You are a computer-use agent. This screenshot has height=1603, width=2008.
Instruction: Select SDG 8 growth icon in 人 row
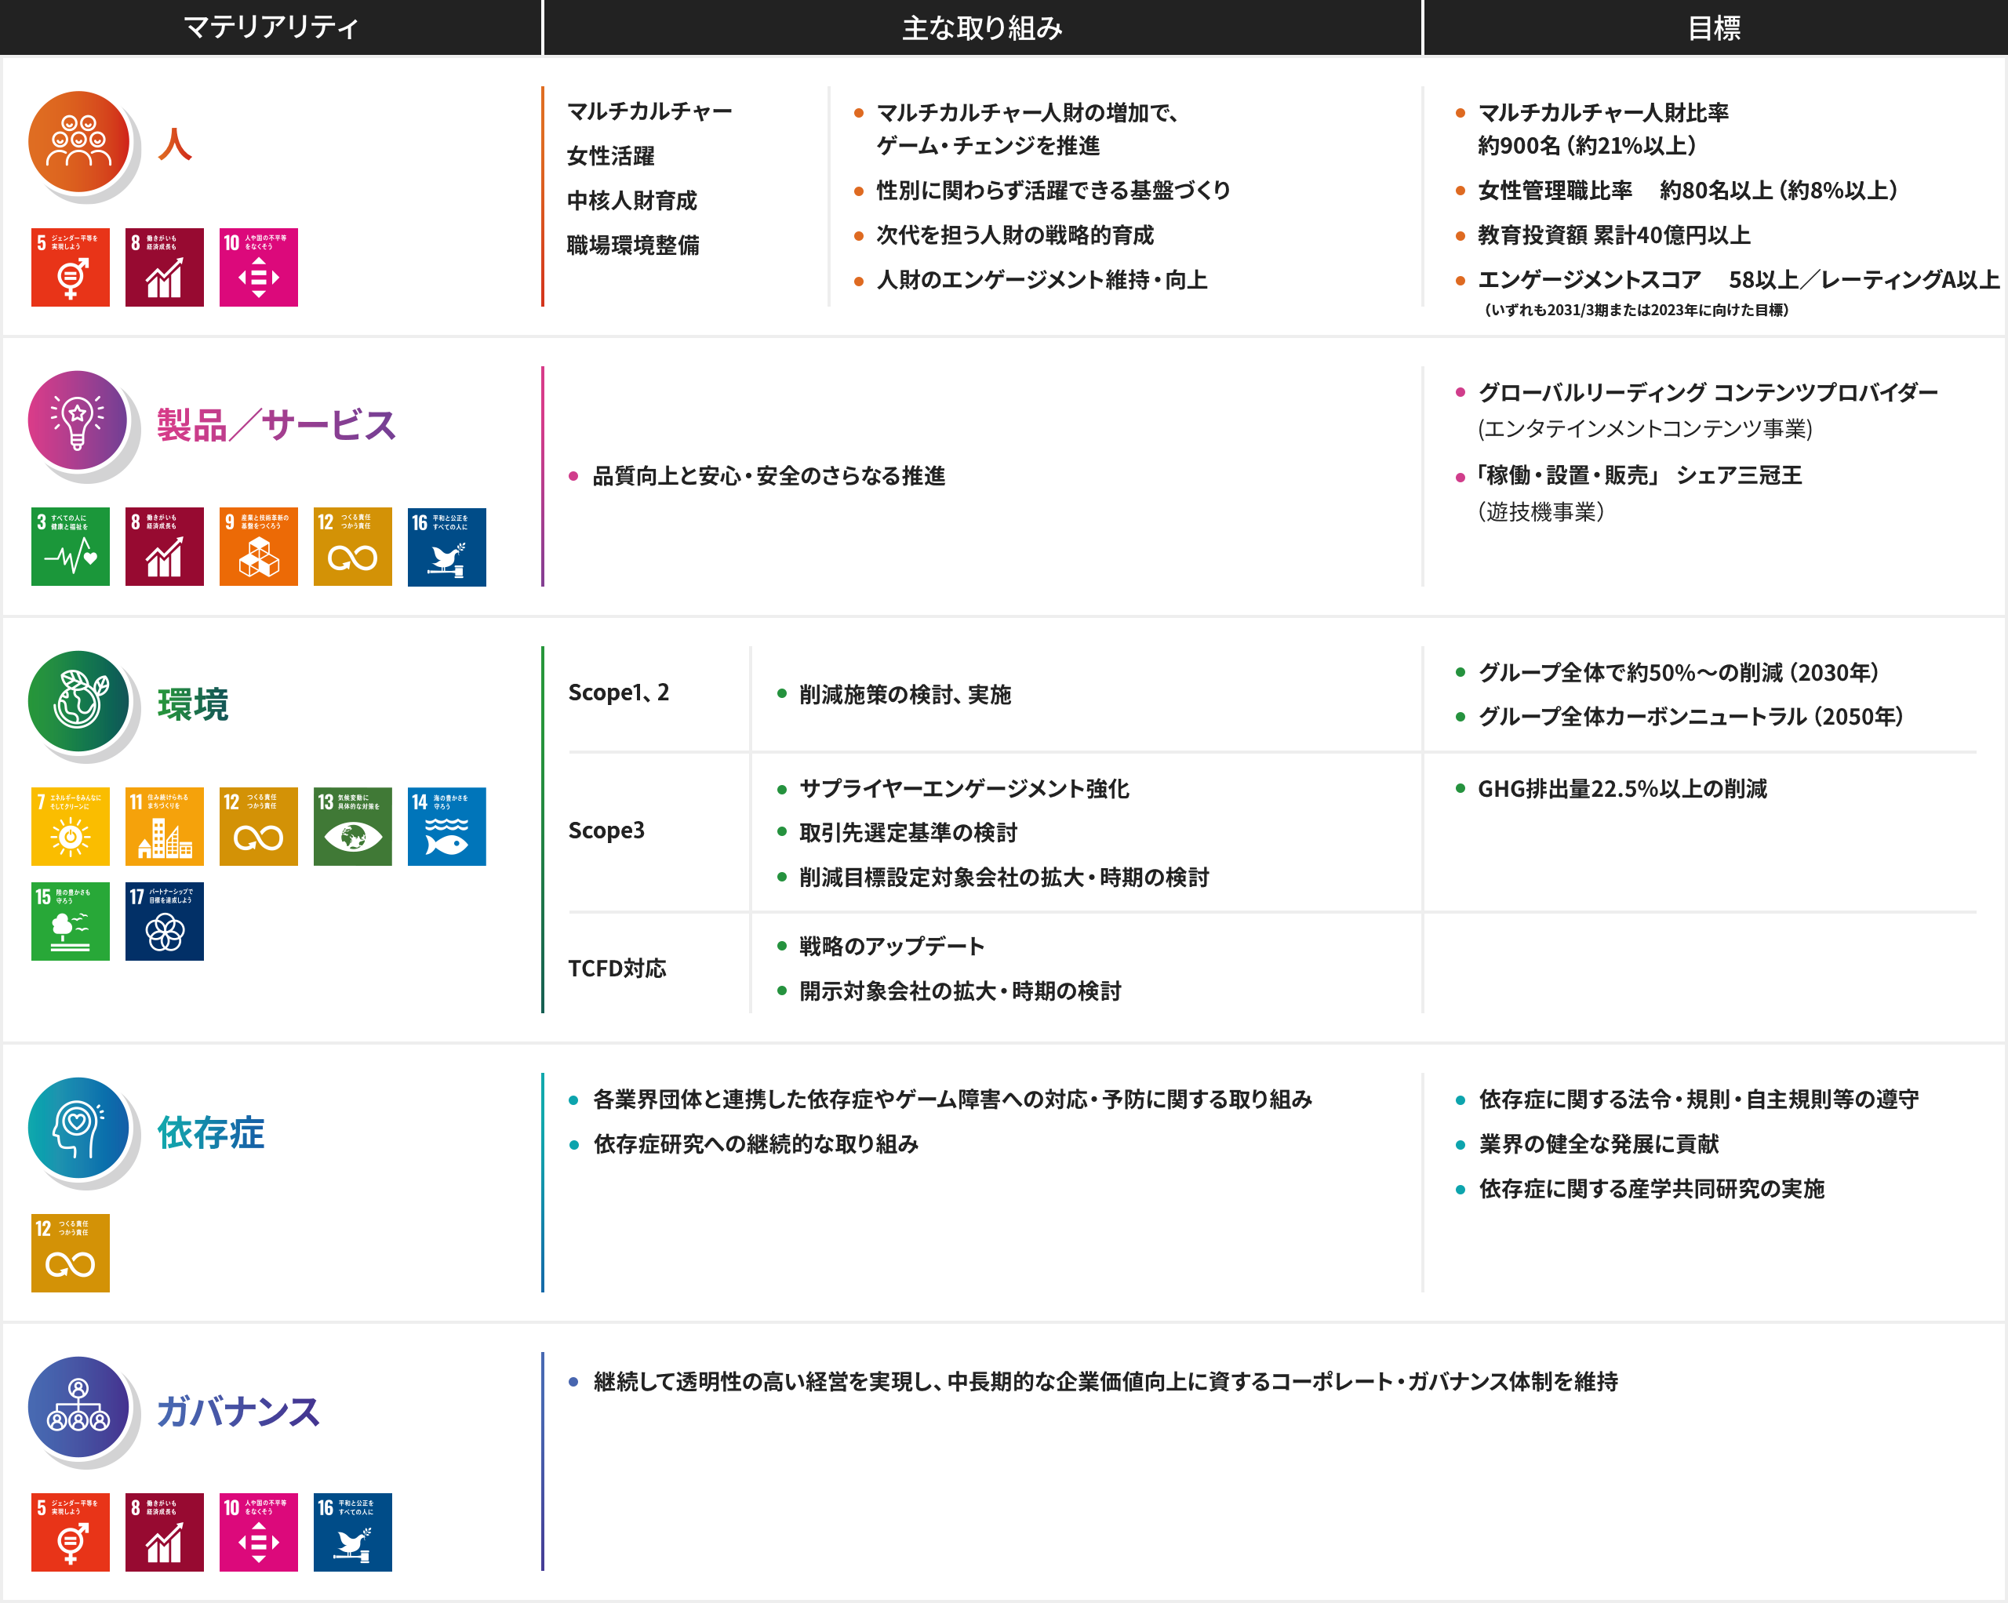[165, 267]
